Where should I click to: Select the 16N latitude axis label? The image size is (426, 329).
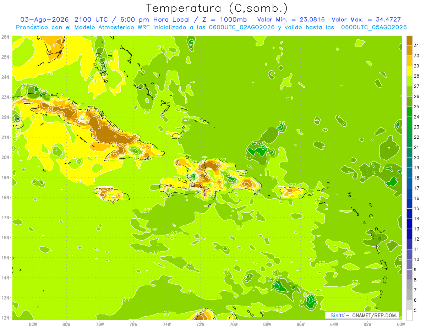click(5, 237)
